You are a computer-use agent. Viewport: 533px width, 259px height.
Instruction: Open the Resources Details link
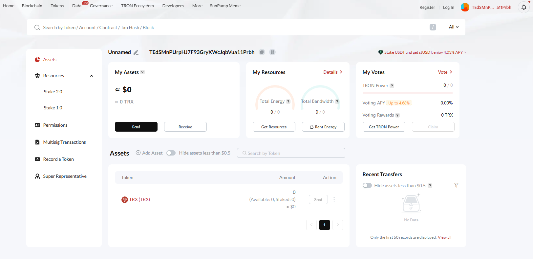[x=333, y=72]
